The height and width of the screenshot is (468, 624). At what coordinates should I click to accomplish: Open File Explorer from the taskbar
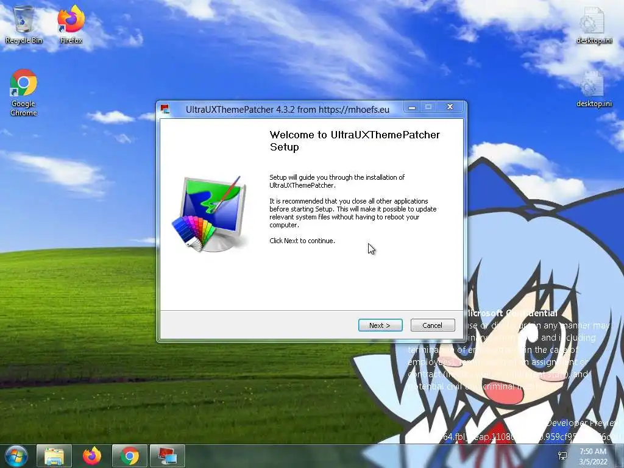[x=54, y=456]
